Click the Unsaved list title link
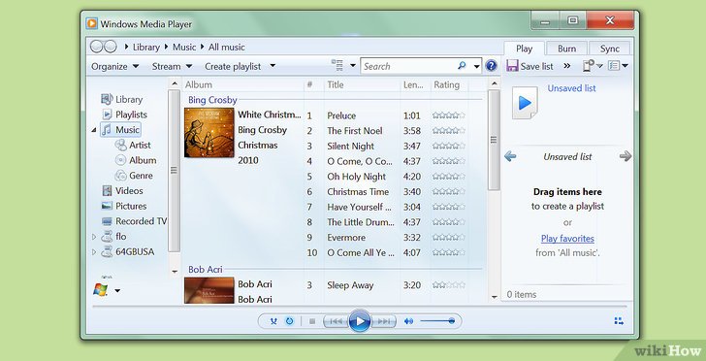This screenshot has height=361, width=706. click(571, 88)
